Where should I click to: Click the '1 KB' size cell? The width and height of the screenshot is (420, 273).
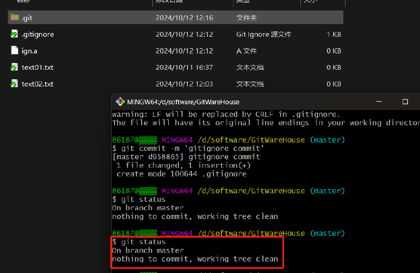334,35
